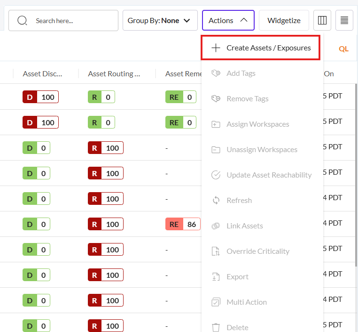Click the Widgetize button
358x332 pixels.
[x=284, y=20]
